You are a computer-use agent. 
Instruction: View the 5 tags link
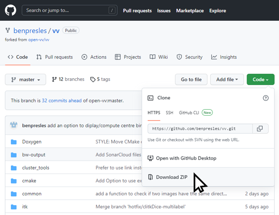[x=100, y=79]
